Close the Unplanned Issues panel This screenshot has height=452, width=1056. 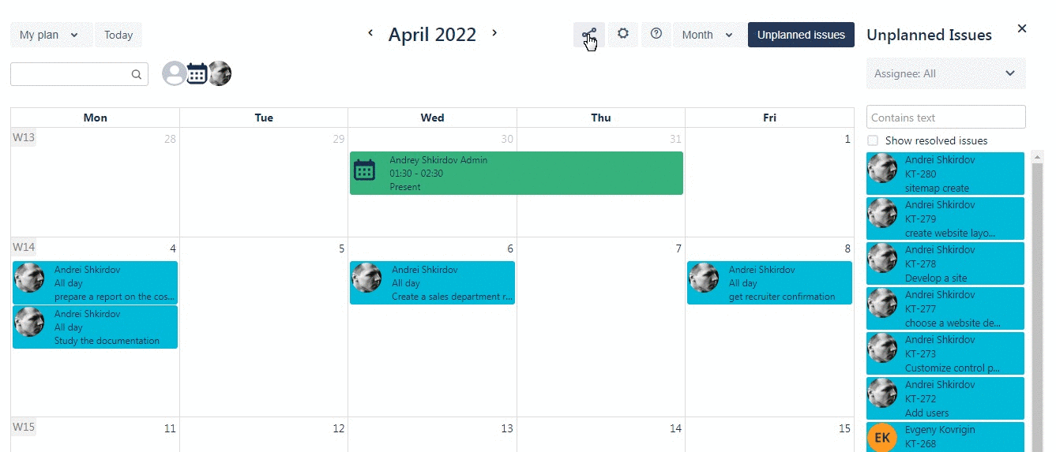(1022, 28)
